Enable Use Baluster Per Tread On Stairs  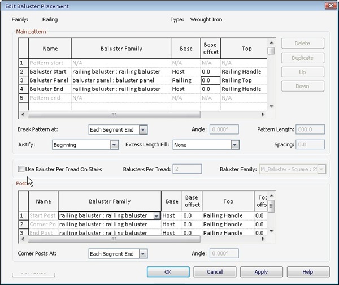tap(21, 169)
